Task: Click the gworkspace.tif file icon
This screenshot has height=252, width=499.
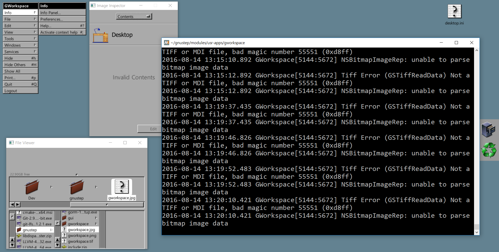Action: tap(64, 241)
